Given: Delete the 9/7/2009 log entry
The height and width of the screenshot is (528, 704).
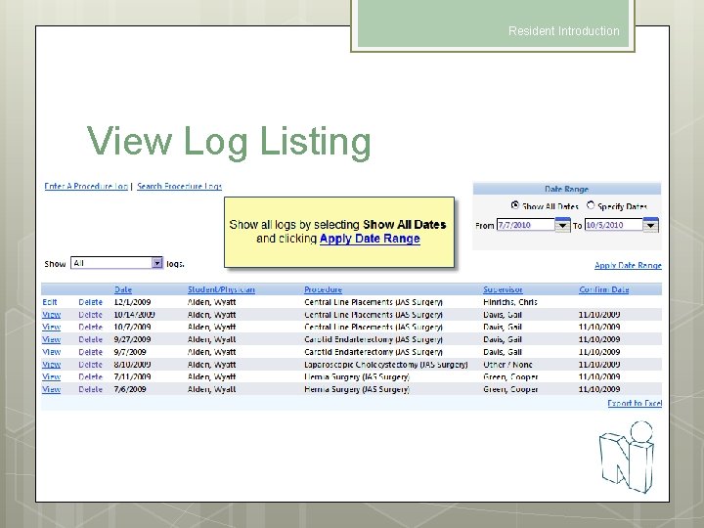Looking at the screenshot, I should (90, 352).
